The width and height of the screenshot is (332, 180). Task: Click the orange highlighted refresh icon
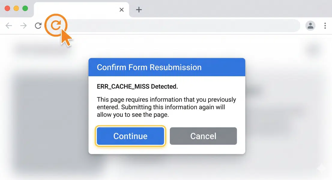(56, 25)
